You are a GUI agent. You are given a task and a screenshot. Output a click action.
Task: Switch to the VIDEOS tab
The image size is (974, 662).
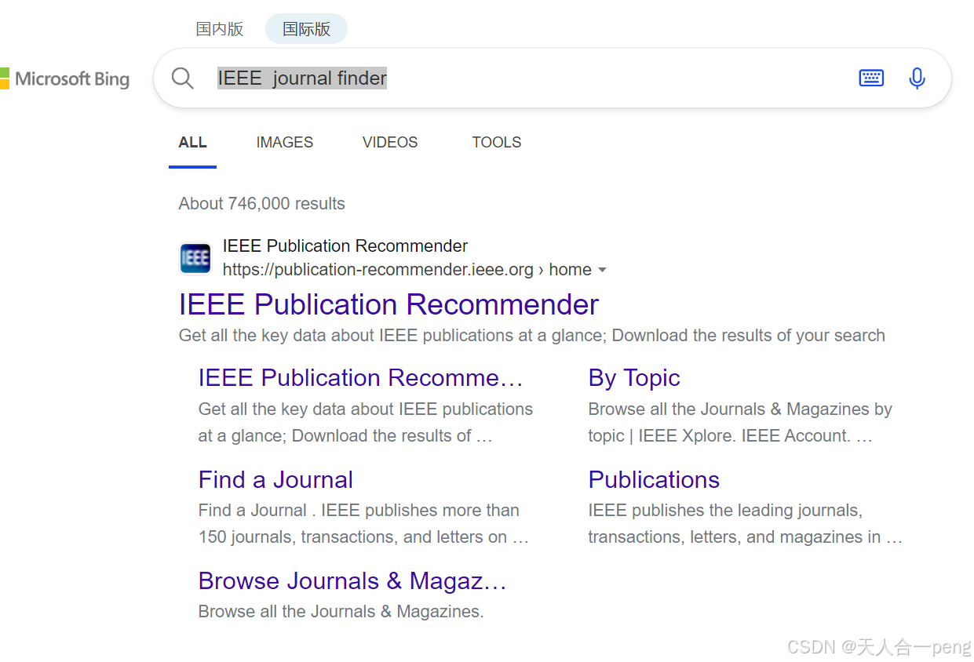tap(389, 142)
